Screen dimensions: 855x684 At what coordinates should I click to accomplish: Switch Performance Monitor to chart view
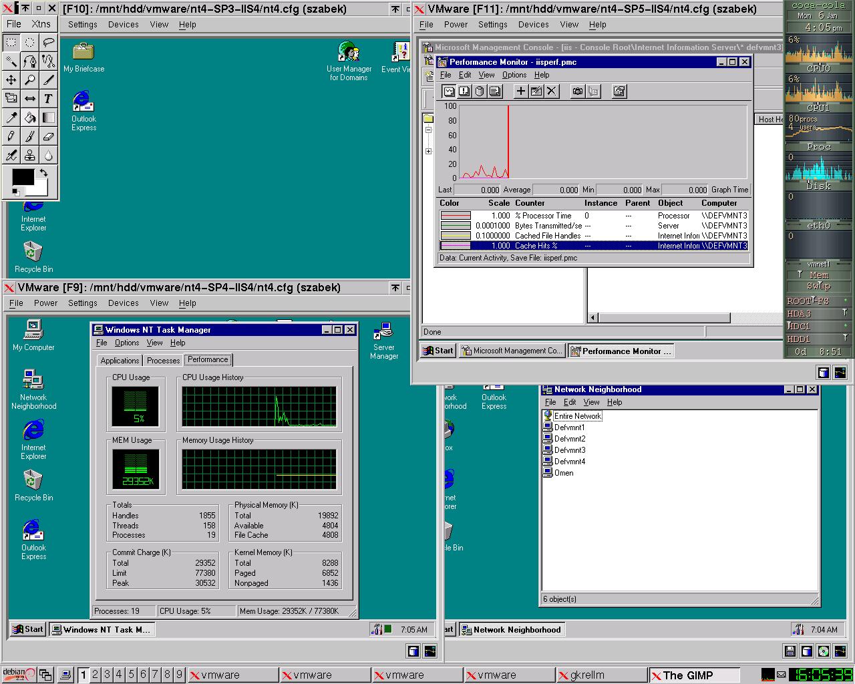(x=449, y=92)
